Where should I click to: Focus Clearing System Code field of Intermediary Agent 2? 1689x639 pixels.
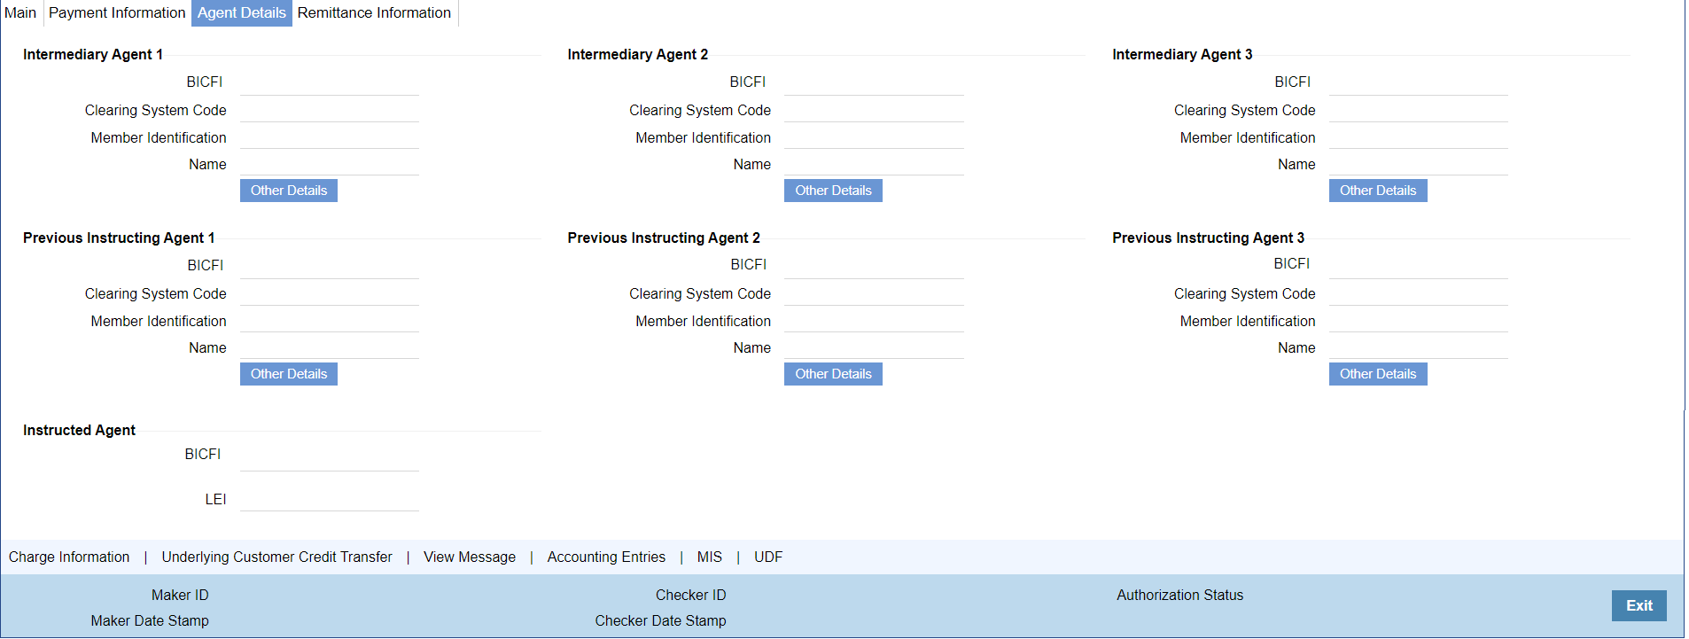tap(874, 111)
